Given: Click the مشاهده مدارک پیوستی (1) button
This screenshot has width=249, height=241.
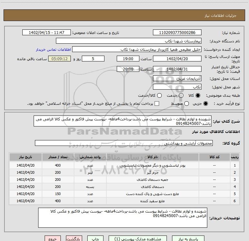Looking at the screenshot, I should coord(138,239).
